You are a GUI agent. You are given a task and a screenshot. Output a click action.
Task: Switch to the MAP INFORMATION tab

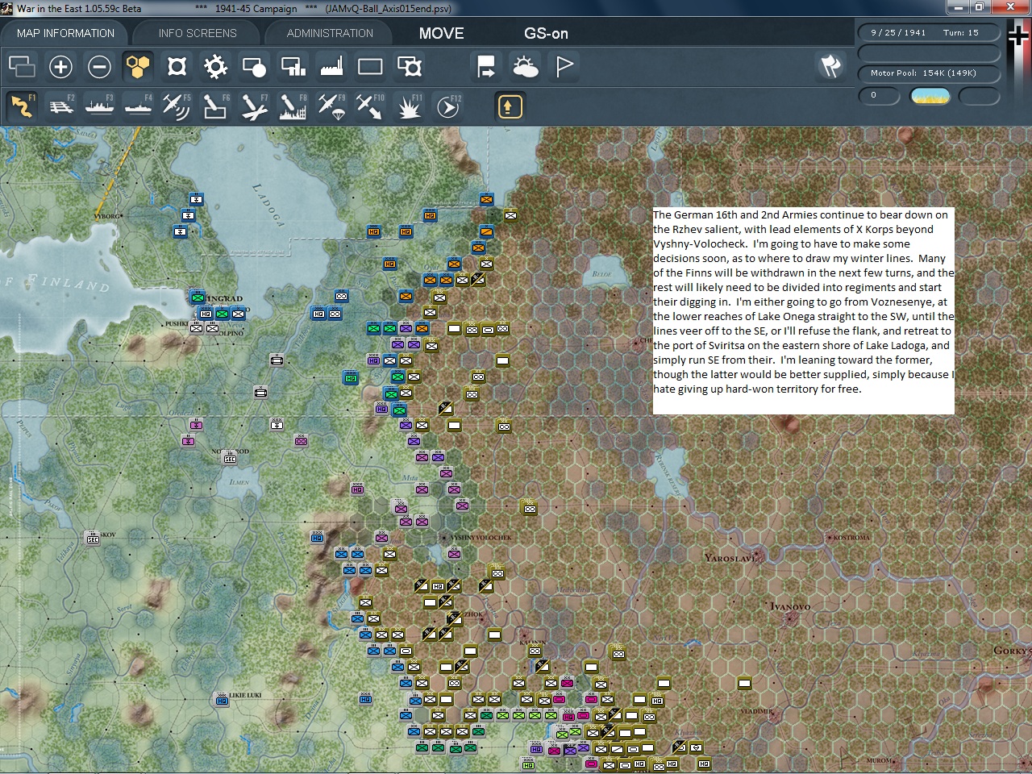pyautogui.click(x=65, y=33)
